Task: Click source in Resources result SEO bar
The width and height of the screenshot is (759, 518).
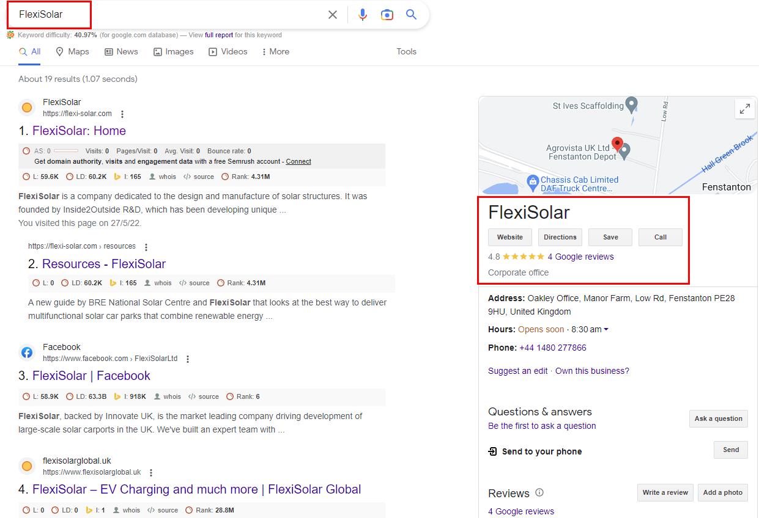Action: (194, 283)
